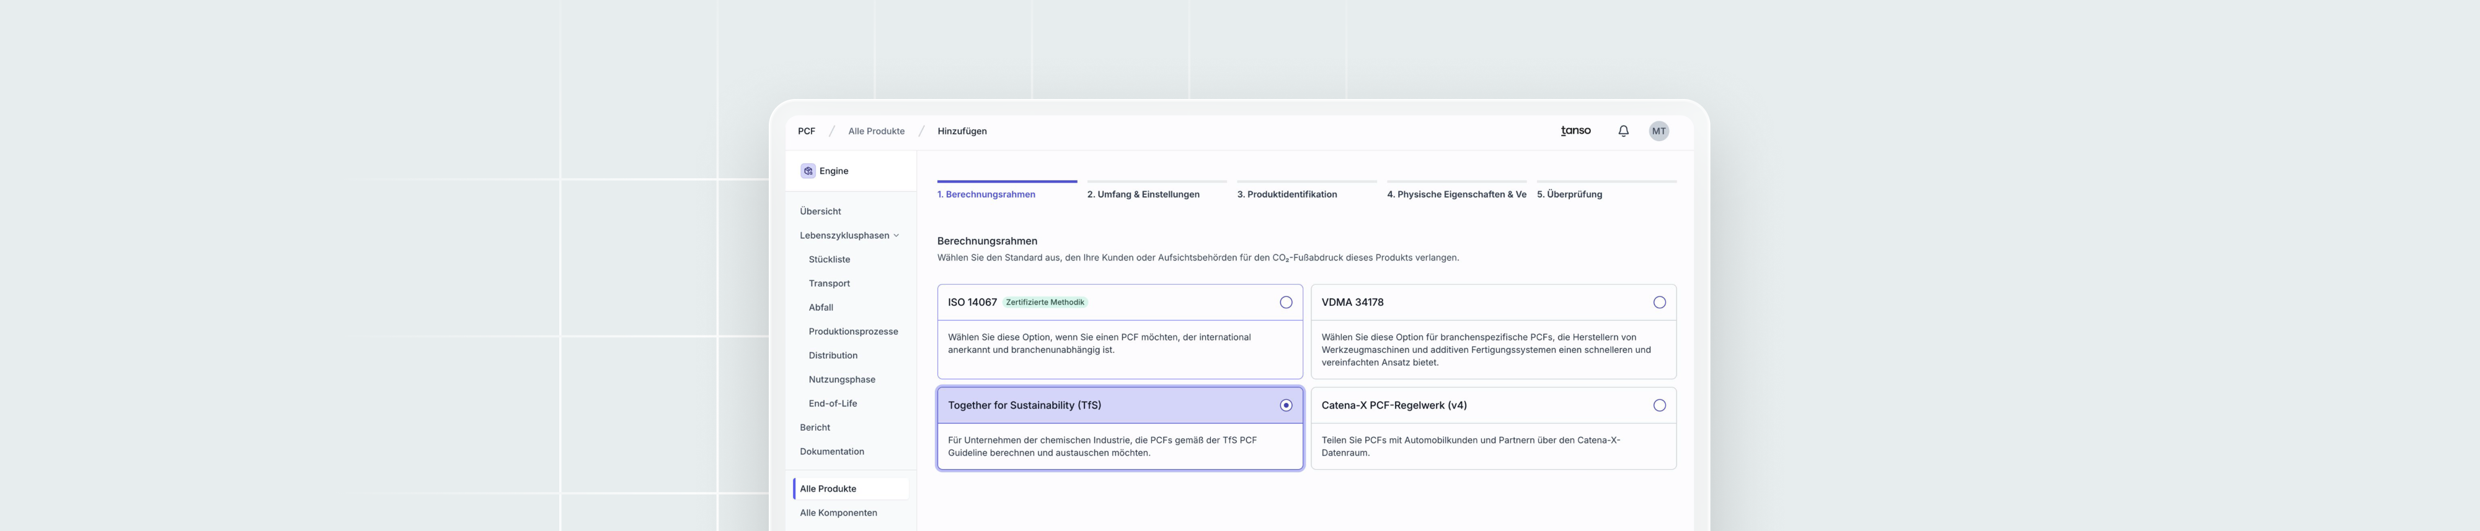Open Nutzungsphase in the sidebar

[x=841, y=379]
